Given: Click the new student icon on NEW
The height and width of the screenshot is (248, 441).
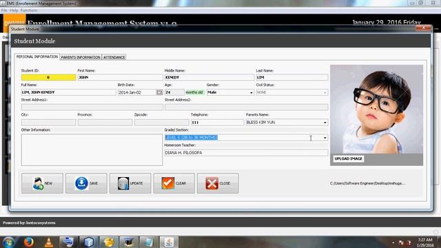Looking at the screenshot, I should pyautogui.click(x=38, y=183).
